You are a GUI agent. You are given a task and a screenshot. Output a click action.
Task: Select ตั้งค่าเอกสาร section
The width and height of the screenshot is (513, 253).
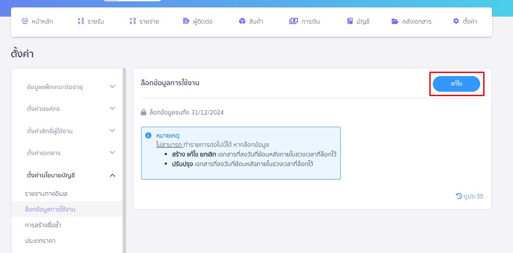point(44,153)
